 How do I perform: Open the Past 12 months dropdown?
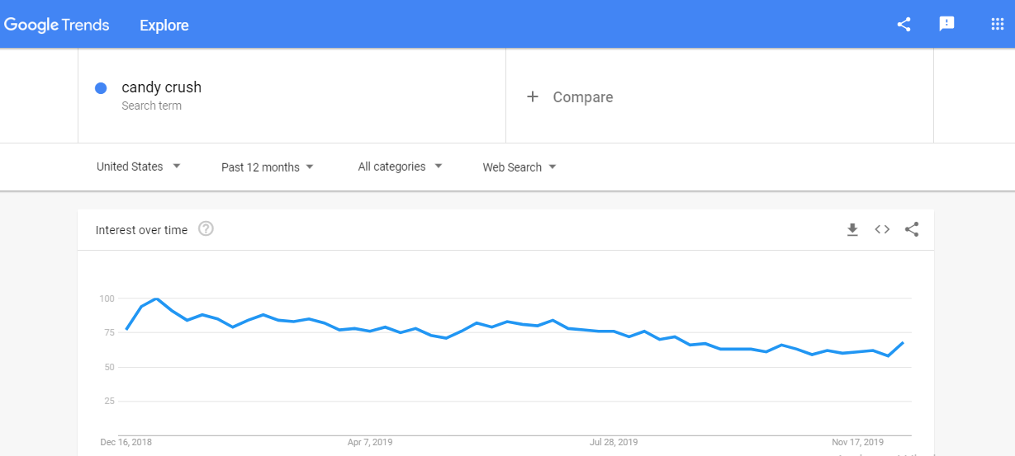[x=267, y=167]
